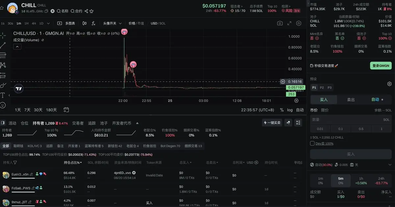Screen dimensions: 395x207
Task: Select the brush drawing tool
Action: tap(3, 85)
